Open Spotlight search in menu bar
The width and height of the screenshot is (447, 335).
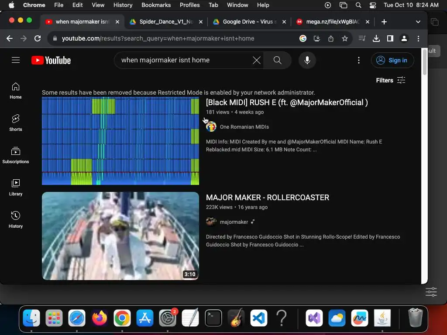pyautogui.click(x=358, y=5)
